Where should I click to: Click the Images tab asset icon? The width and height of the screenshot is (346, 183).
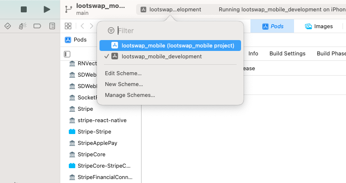pos(308,26)
